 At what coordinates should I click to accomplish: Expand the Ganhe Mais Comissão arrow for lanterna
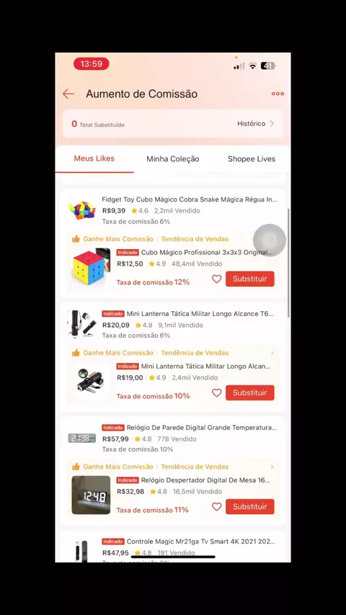(272, 353)
